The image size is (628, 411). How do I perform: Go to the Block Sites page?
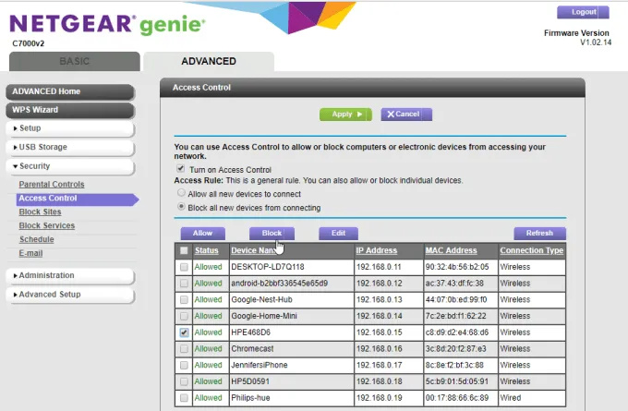click(40, 212)
